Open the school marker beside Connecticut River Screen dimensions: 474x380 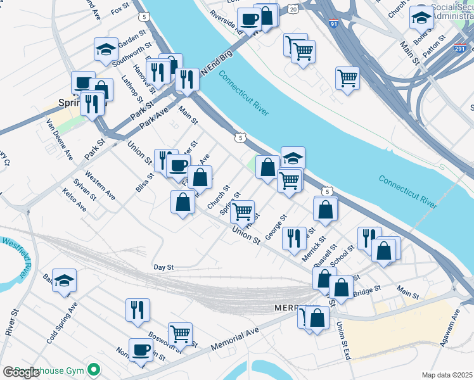coord(293,158)
